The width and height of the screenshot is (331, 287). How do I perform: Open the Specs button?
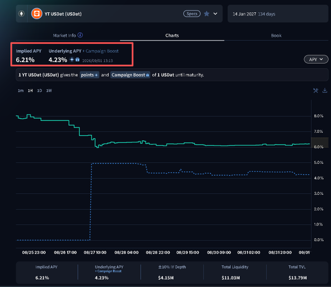click(x=192, y=14)
